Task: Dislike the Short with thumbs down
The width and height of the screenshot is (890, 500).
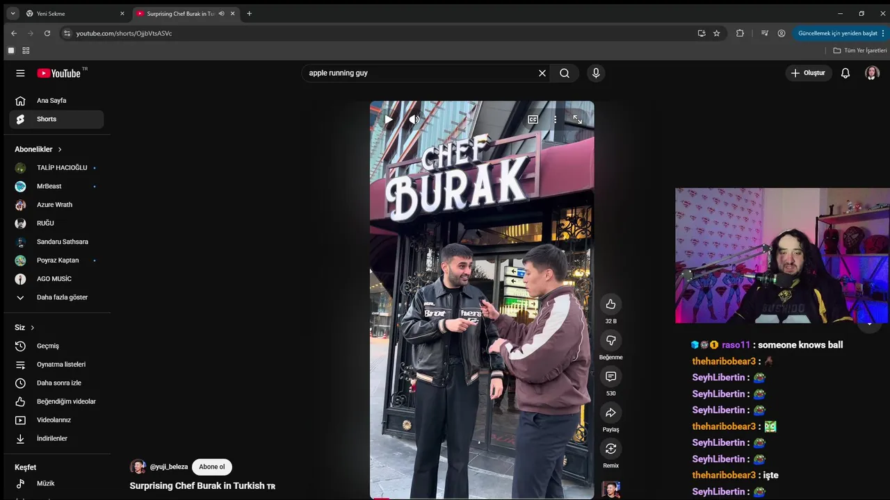Action: coord(610,340)
